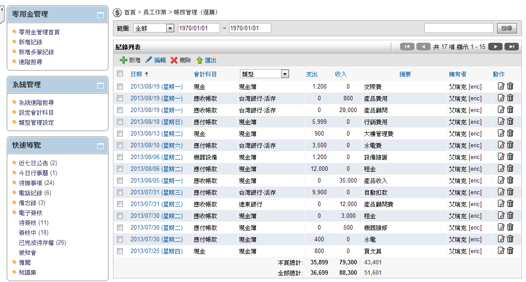The image size is (526, 282).
Task: Click the search keyword text field
Action: click(x=459, y=28)
